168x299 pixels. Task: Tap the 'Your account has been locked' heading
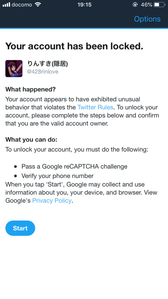pos(74,46)
